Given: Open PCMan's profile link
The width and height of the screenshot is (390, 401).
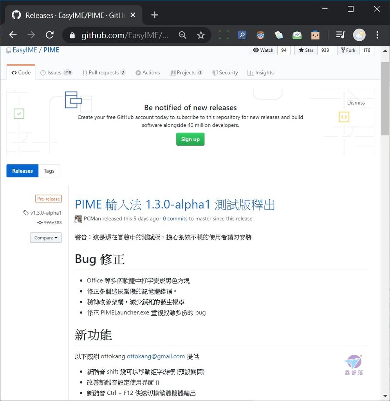Looking at the screenshot, I should (92, 219).
